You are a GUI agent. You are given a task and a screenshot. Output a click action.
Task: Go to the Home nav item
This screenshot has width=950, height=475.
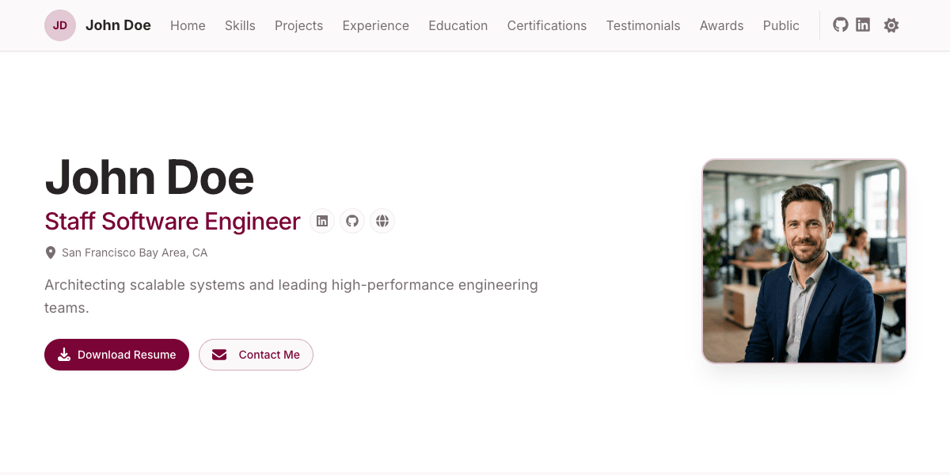point(188,25)
